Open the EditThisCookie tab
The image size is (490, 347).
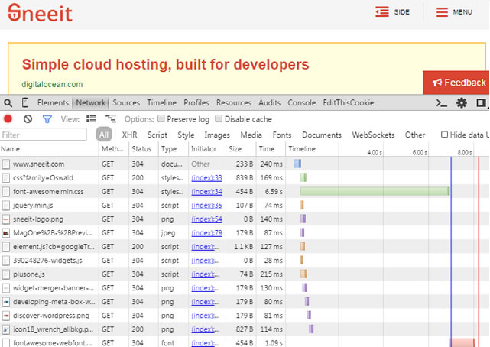click(x=349, y=102)
